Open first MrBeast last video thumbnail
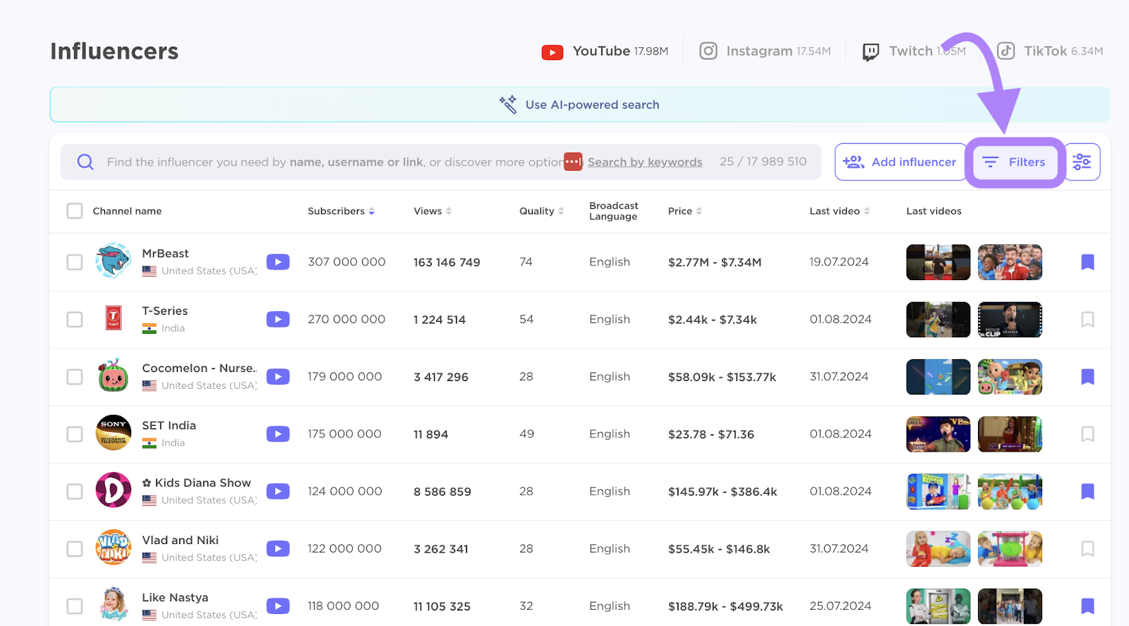 point(938,263)
